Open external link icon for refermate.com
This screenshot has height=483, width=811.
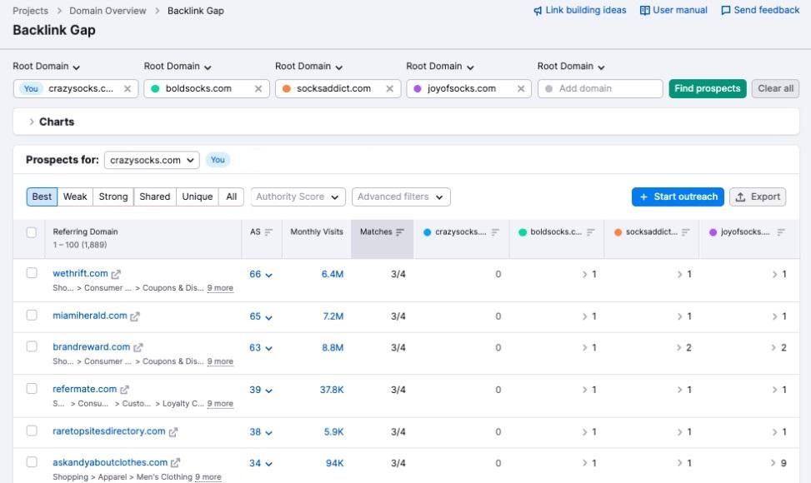tap(125, 390)
